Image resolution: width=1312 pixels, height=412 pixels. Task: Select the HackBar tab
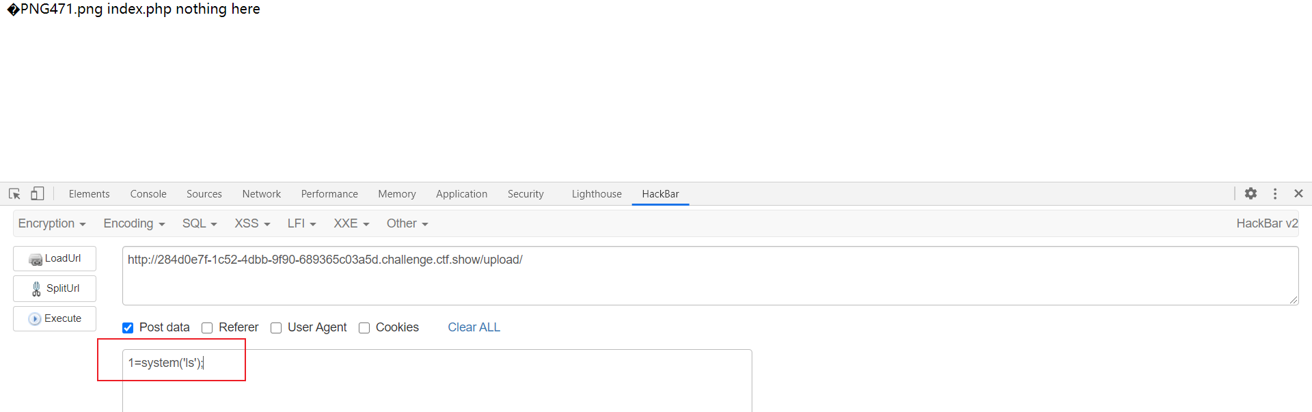(x=660, y=194)
